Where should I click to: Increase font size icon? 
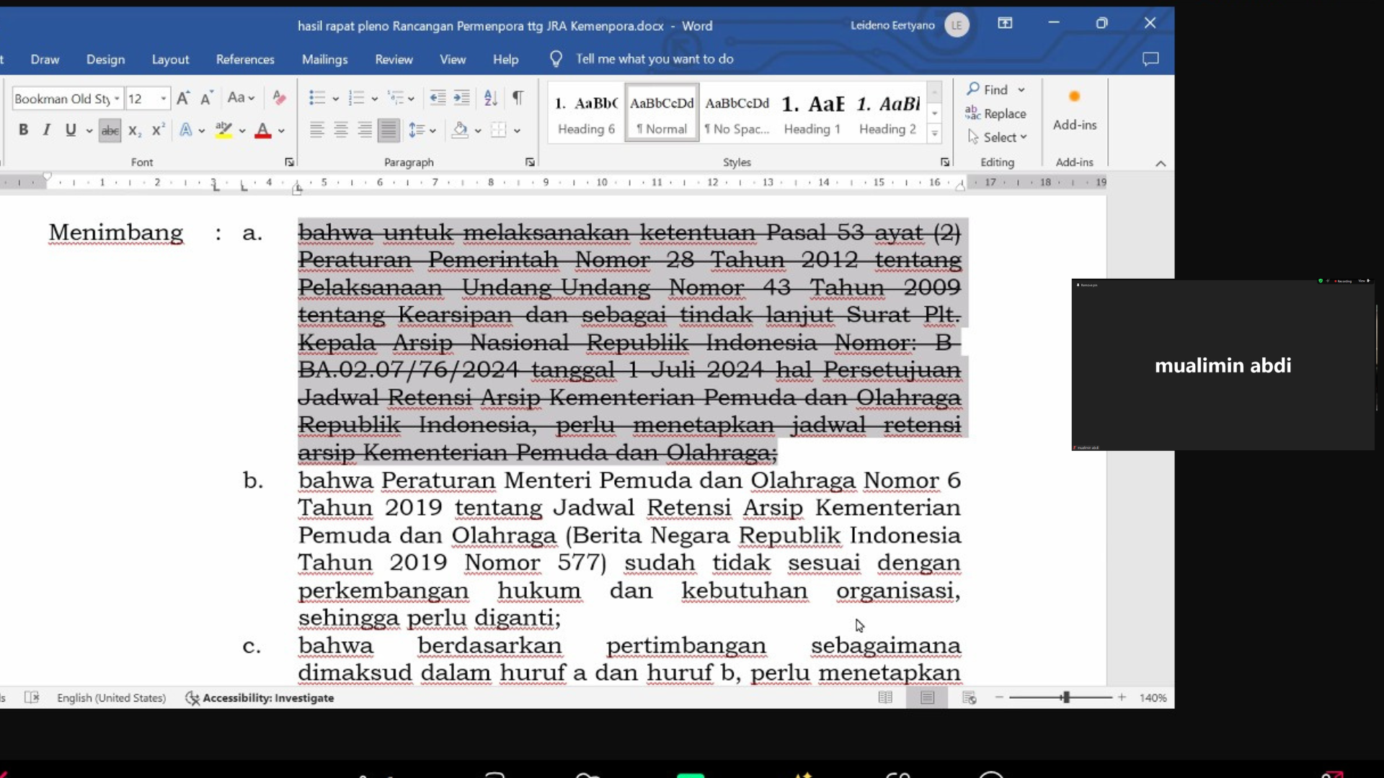[x=183, y=98]
